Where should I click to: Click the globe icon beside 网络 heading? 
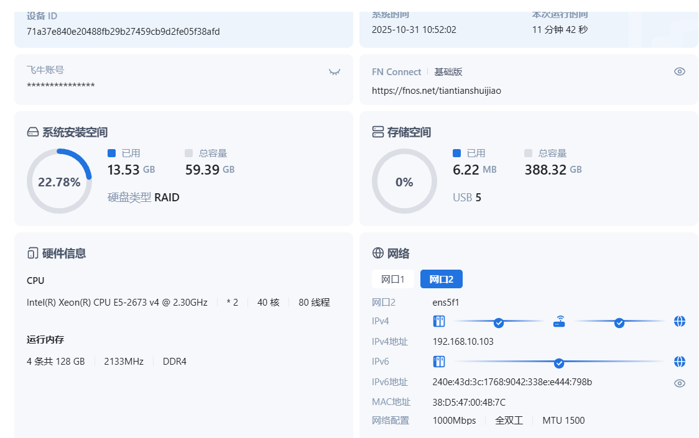click(377, 253)
